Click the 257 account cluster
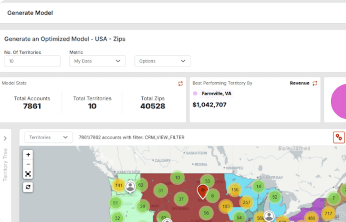The width and height of the screenshot is (346, 222). coord(246,202)
